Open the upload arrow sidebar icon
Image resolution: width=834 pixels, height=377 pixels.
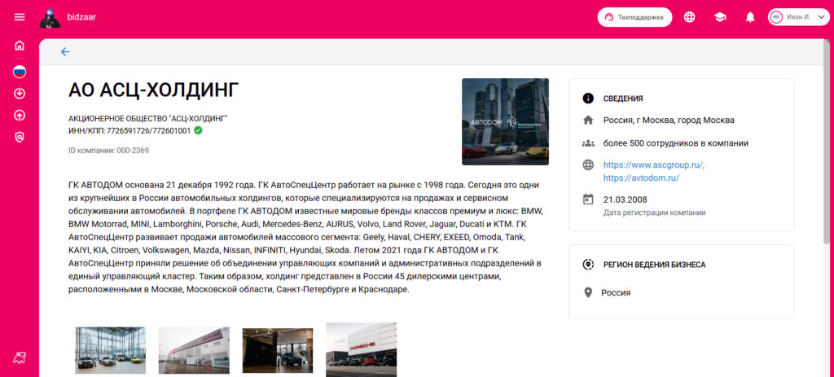(x=20, y=115)
